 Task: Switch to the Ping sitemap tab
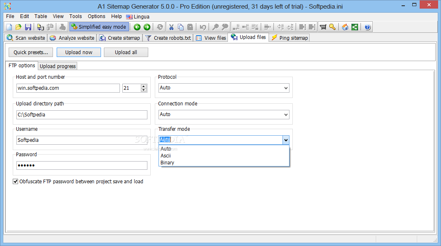[289, 38]
